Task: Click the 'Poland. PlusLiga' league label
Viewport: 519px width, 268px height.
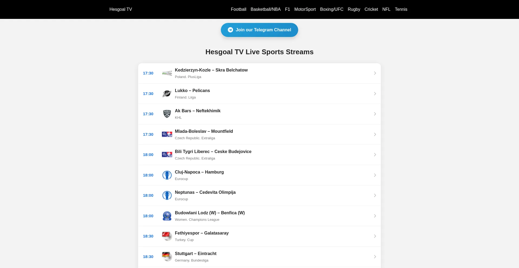Action: pyautogui.click(x=188, y=77)
